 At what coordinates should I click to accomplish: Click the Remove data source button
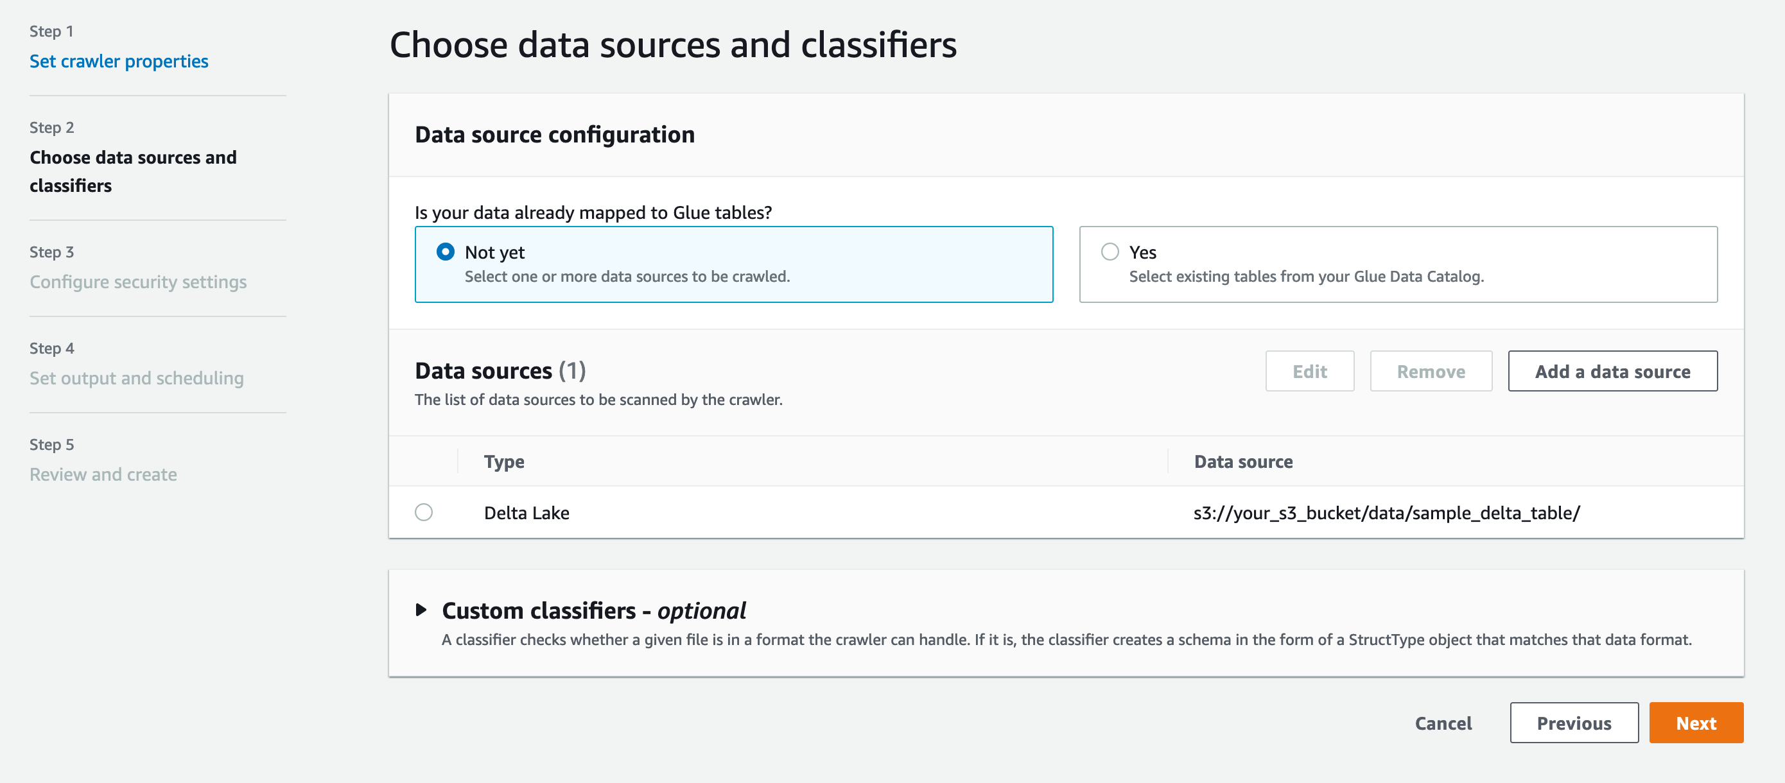(x=1430, y=372)
